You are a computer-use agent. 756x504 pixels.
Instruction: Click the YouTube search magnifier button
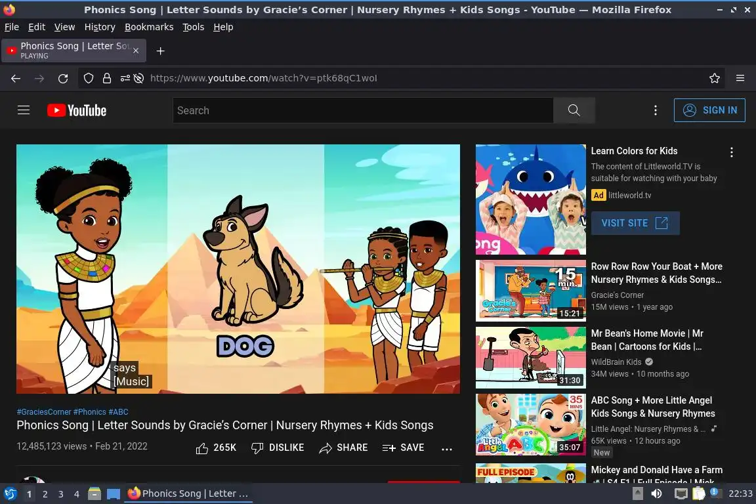574,110
